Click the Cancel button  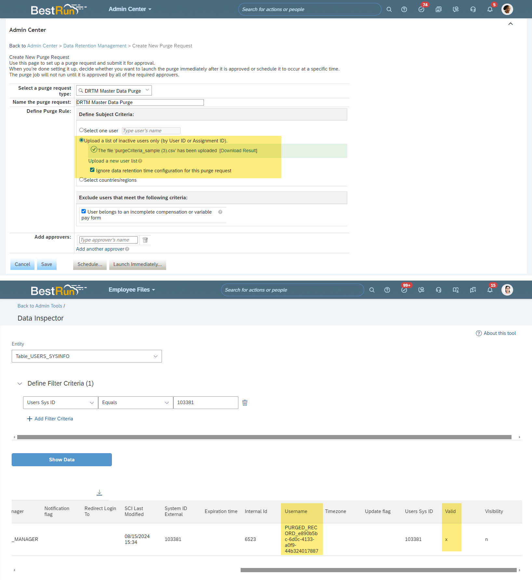coord(22,264)
